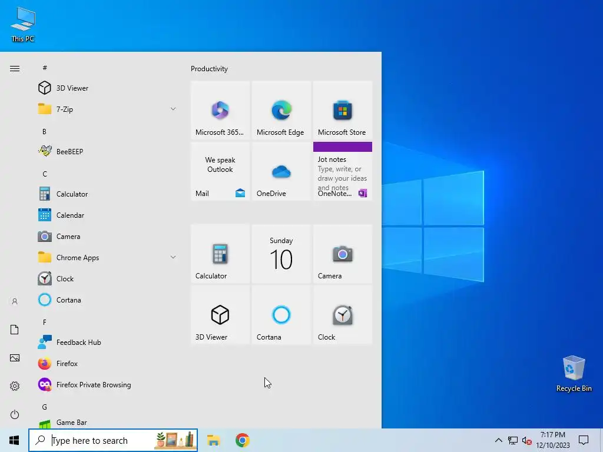Expand the Chrome Apps folder chevron
This screenshot has height=452, width=603.
click(173, 258)
